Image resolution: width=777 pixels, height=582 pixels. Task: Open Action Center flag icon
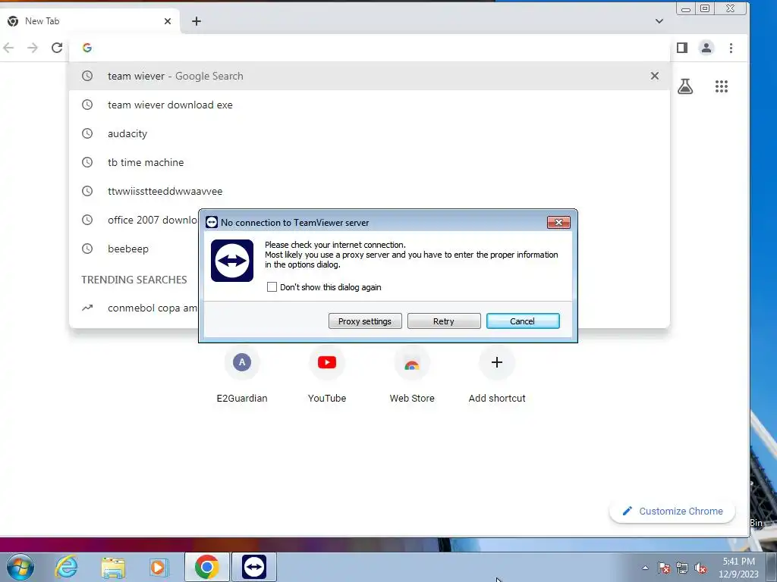(664, 568)
